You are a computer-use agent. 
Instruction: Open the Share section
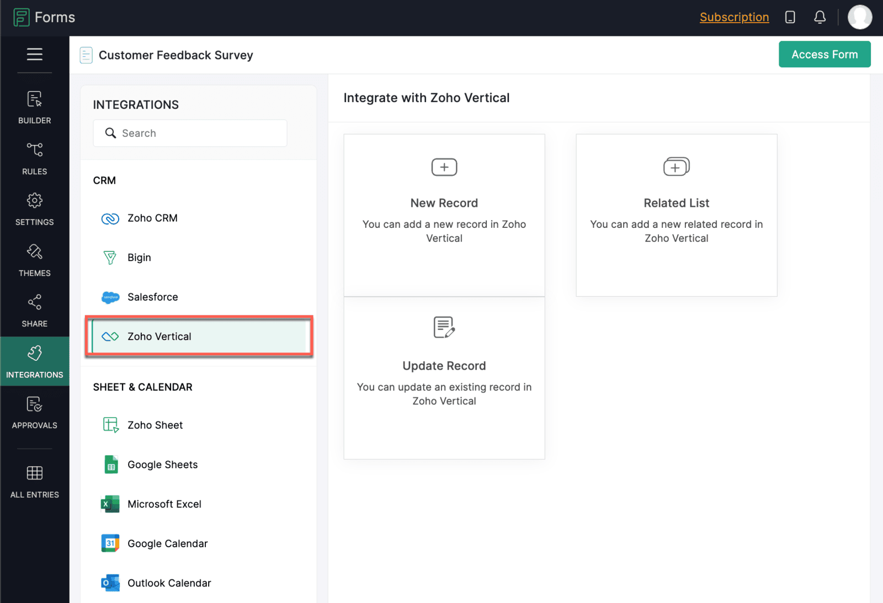34,311
